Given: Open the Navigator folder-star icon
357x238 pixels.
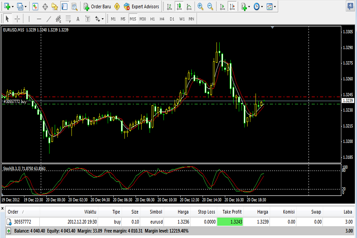Looking at the screenshot, I should (x=55, y=7).
